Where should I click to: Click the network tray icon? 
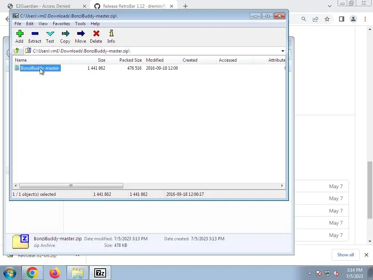point(327,273)
